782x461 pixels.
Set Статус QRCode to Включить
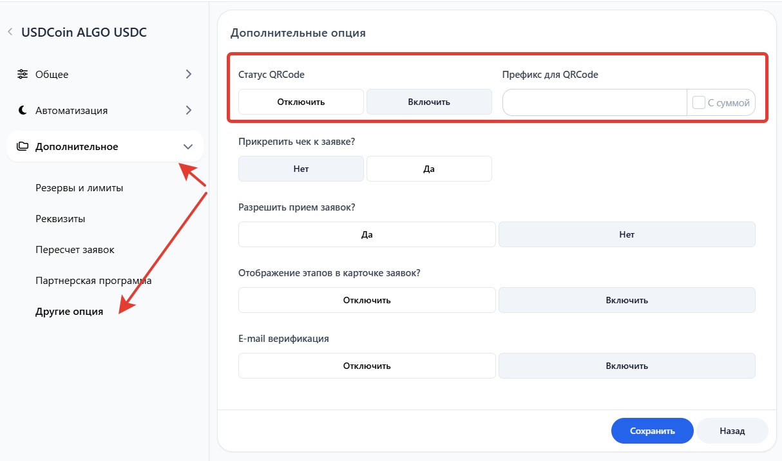tap(429, 102)
